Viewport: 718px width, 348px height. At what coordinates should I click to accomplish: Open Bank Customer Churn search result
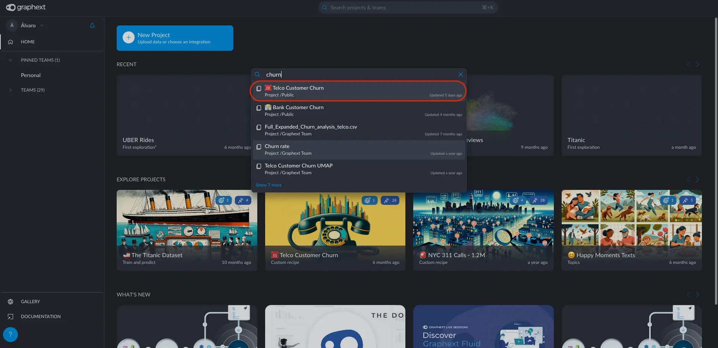click(359, 111)
